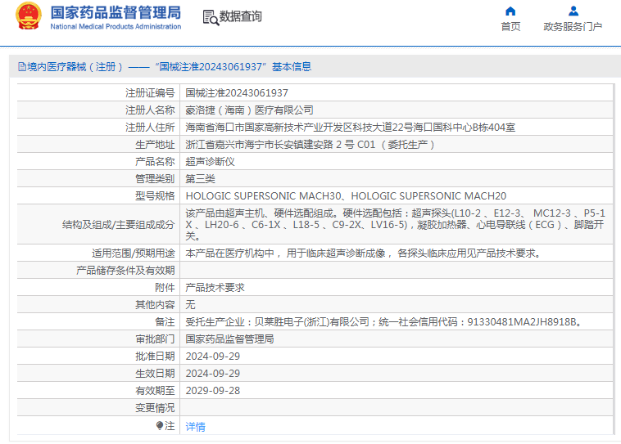Select registration number 国械注准20243061937 cell
The image size is (621, 444).
click(237, 93)
